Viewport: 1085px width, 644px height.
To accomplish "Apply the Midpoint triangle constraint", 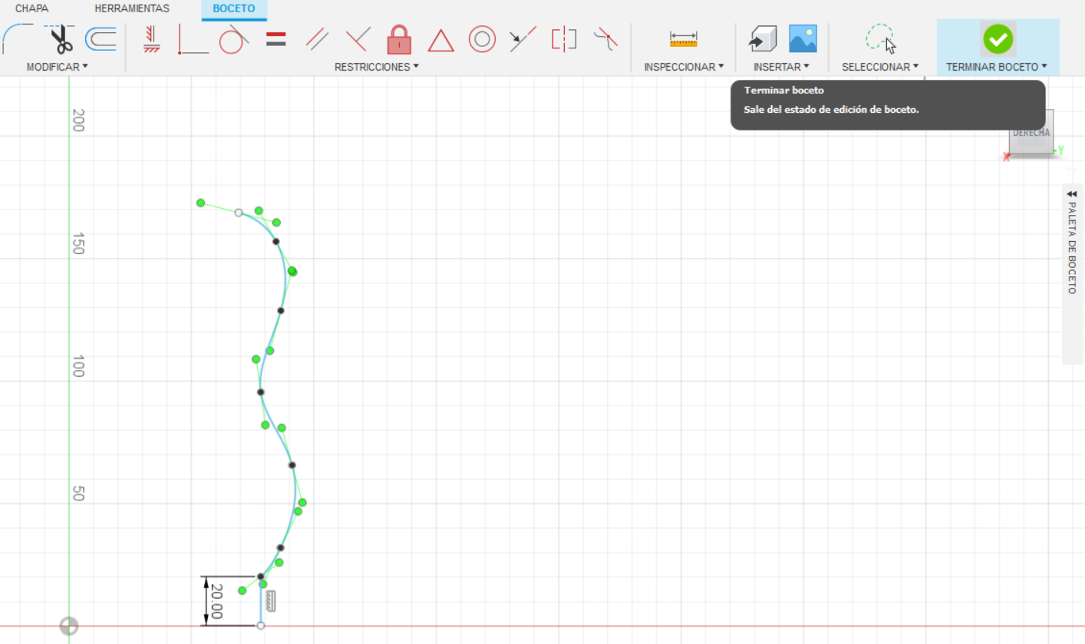I will coord(440,40).
